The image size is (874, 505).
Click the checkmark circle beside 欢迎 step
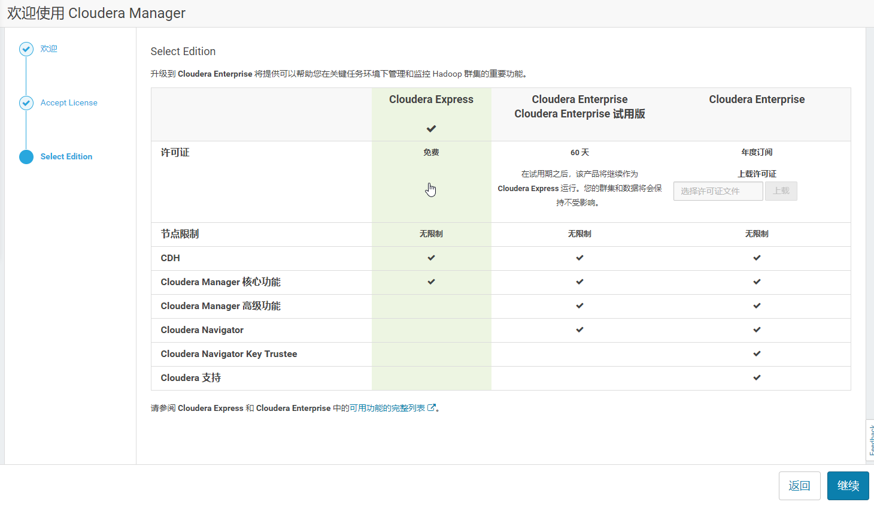pos(26,49)
